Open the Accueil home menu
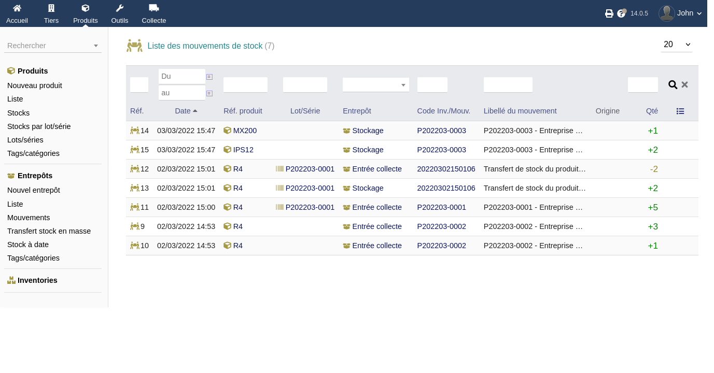Viewport: 714px width, 373px height. tap(17, 14)
